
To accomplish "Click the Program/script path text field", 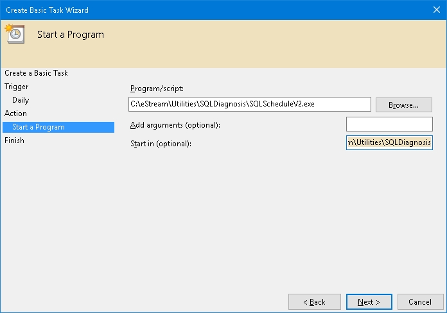I will point(249,104).
